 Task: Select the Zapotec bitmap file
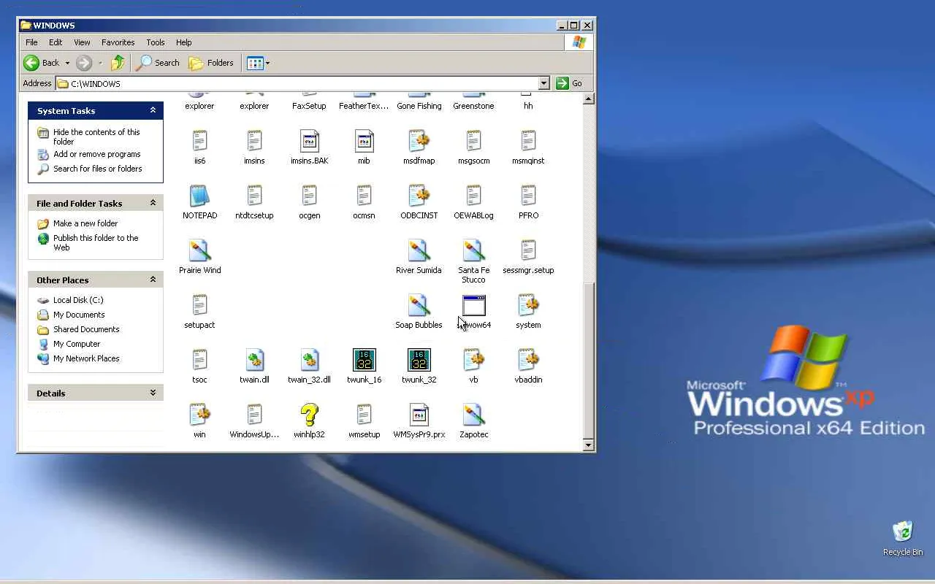(x=473, y=415)
